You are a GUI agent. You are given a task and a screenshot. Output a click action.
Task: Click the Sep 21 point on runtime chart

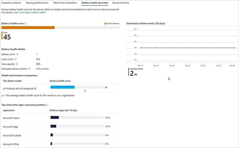point(187,48)
